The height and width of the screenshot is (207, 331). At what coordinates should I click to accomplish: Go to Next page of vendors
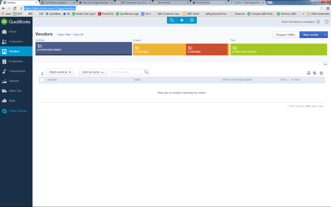tap(314, 106)
